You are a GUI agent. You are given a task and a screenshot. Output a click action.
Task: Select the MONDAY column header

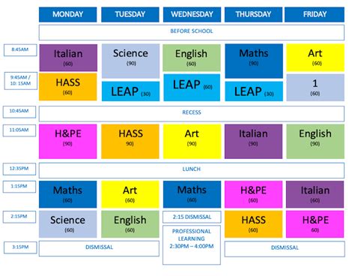pos(67,14)
